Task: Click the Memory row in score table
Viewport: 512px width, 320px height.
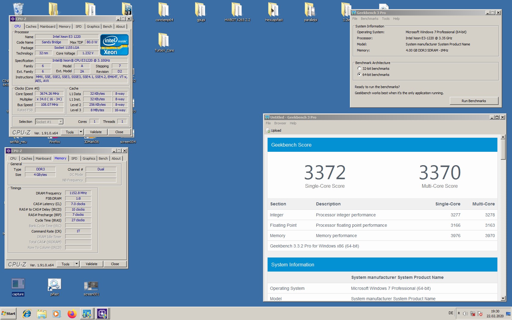Action: click(x=382, y=236)
